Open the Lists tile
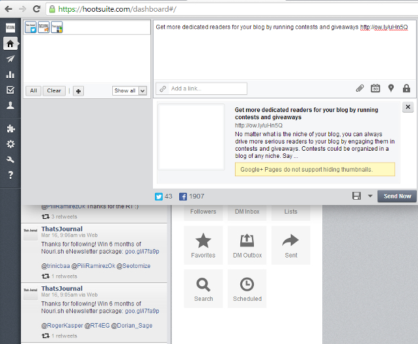This screenshot has width=418, height=344. click(x=291, y=212)
